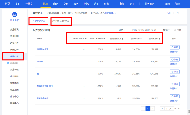Open 详情分析 for the 11-visitor keyword
Image resolution: width=190 pixels, height=115 pixels.
pyautogui.click(x=174, y=64)
